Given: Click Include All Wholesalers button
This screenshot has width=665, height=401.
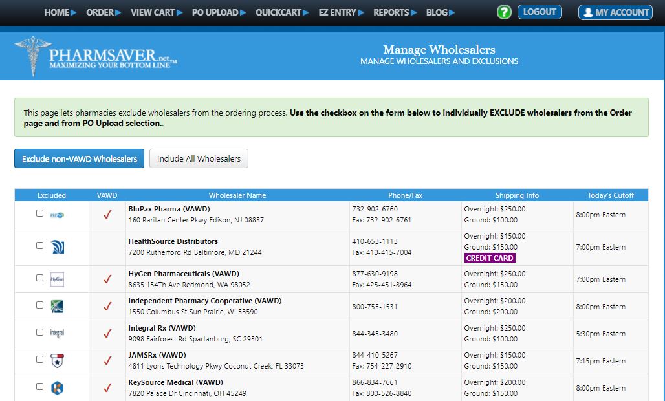Looking at the screenshot, I should 199,158.
